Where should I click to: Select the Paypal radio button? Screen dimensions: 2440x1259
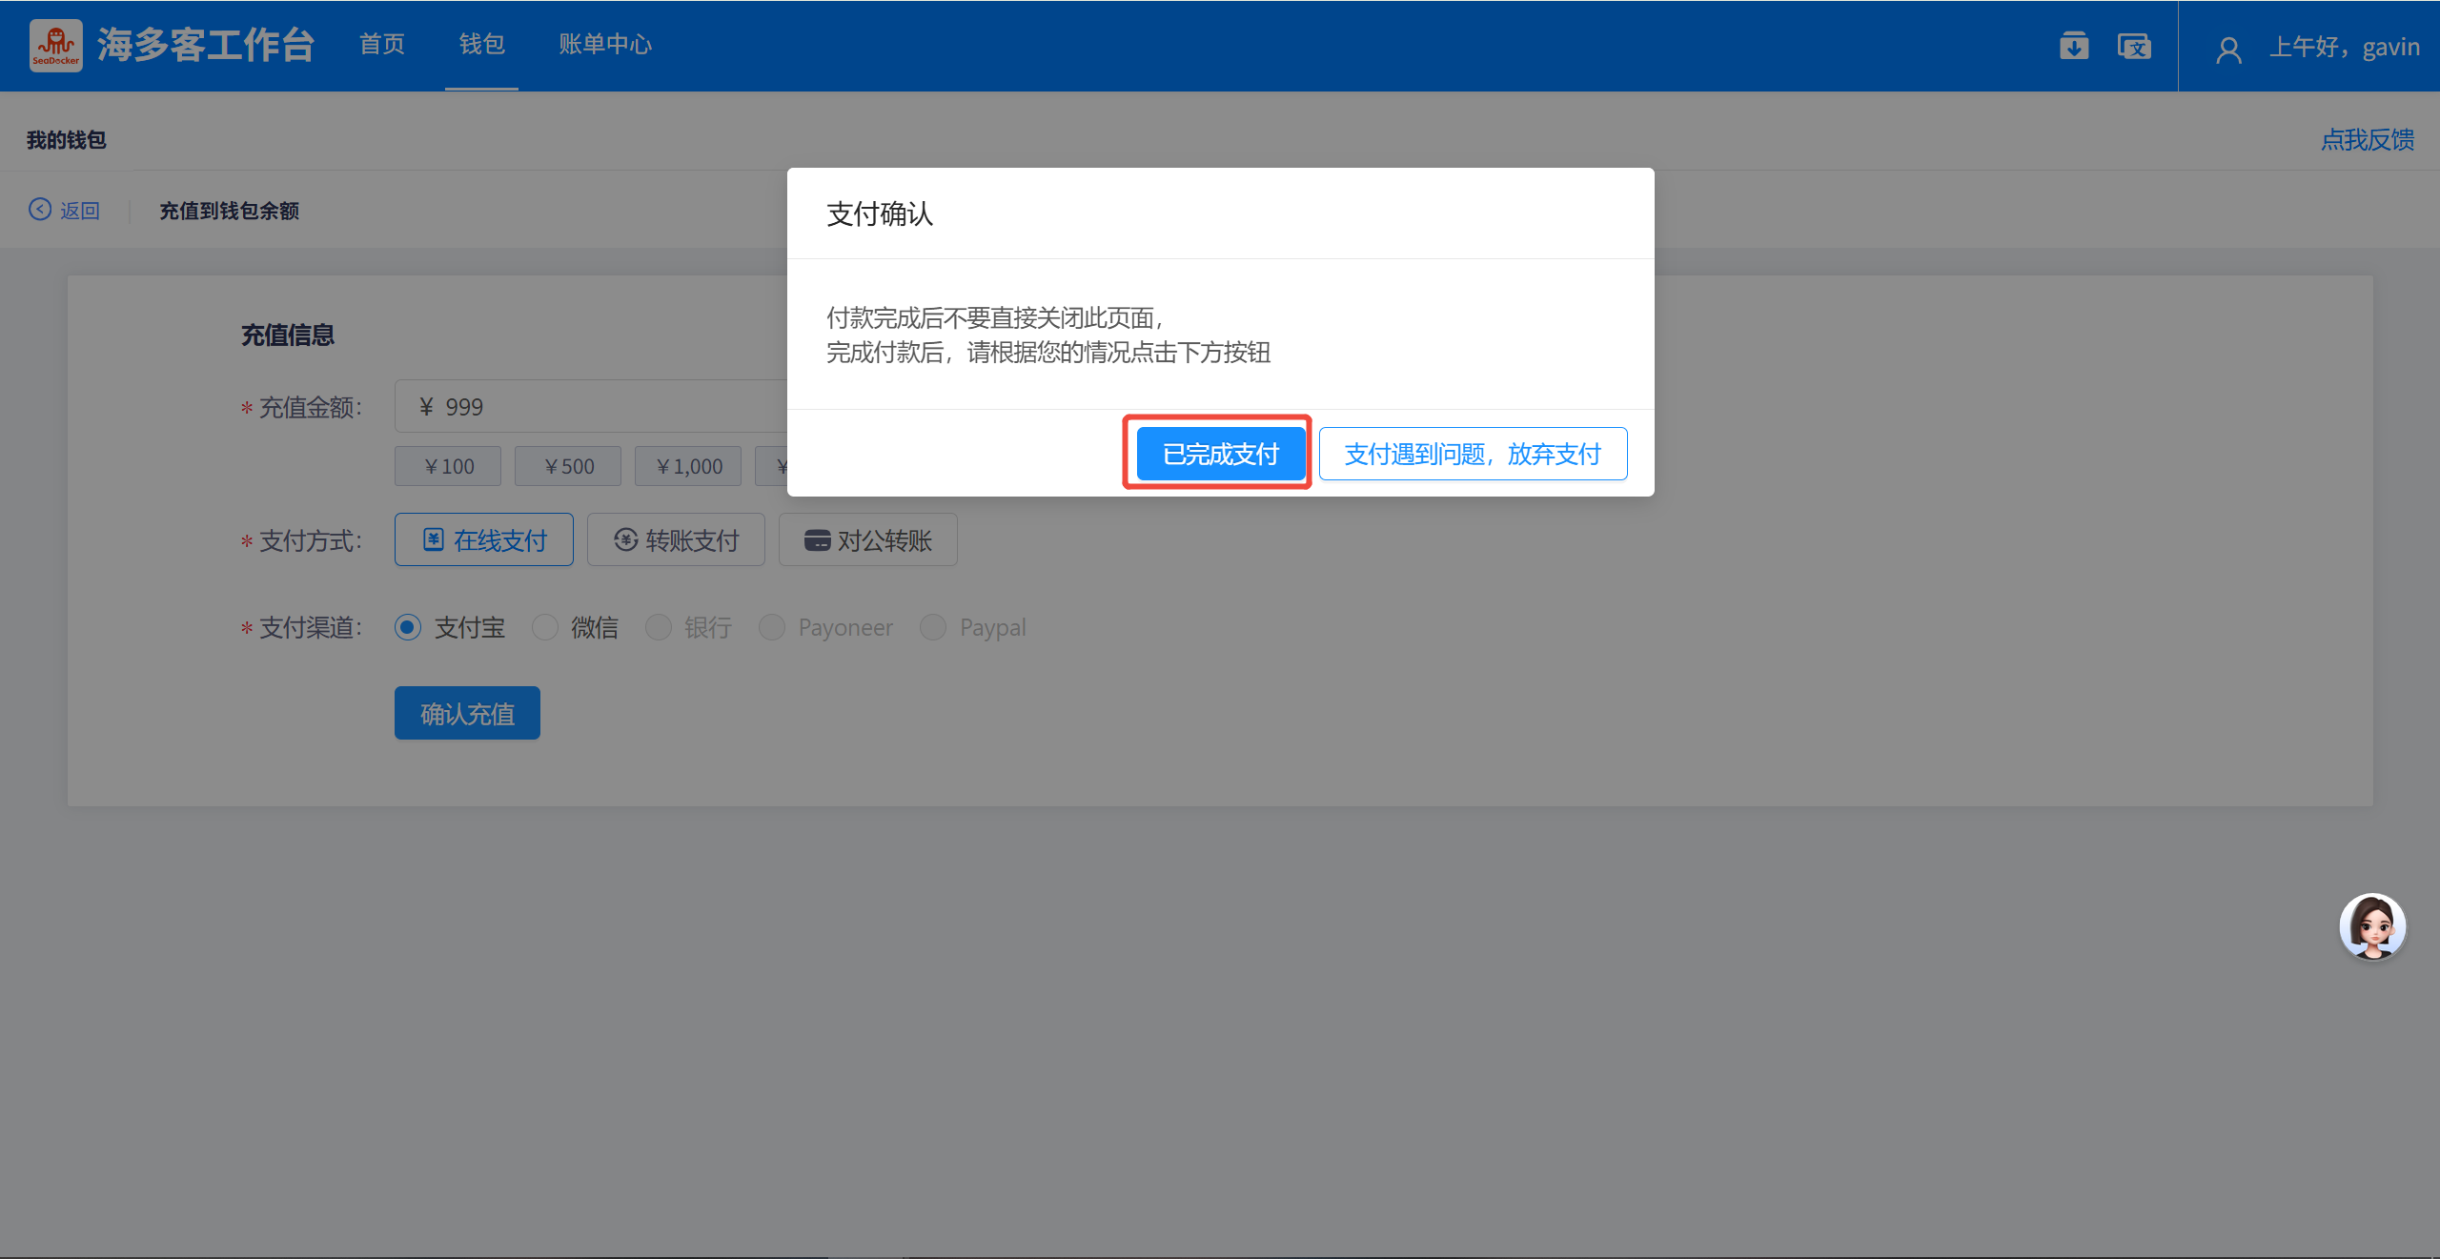pyautogui.click(x=933, y=627)
